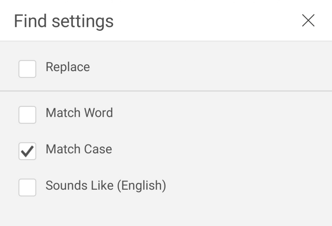The height and width of the screenshot is (226, 332).
Task: Click the word "Case" in Match Case
Action: [98, 149]
